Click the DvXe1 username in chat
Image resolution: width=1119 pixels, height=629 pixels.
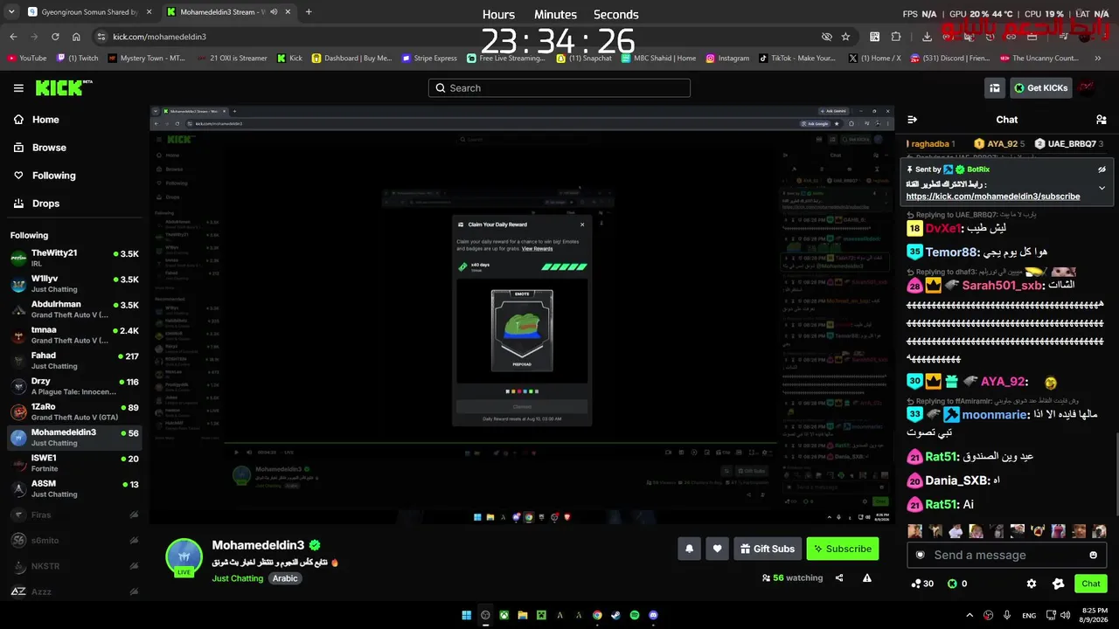[x=943, y=228]
